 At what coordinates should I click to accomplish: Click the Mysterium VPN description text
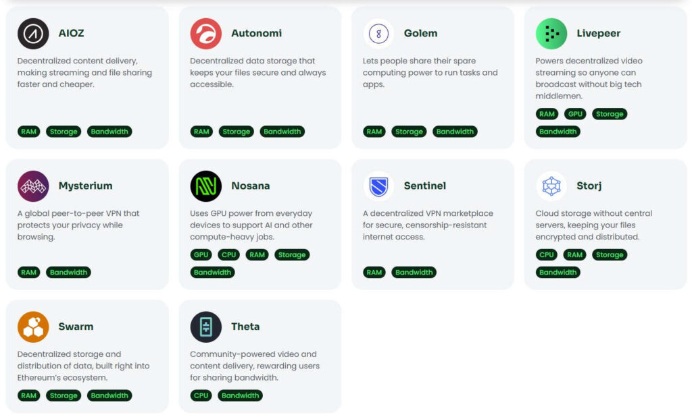78,225
